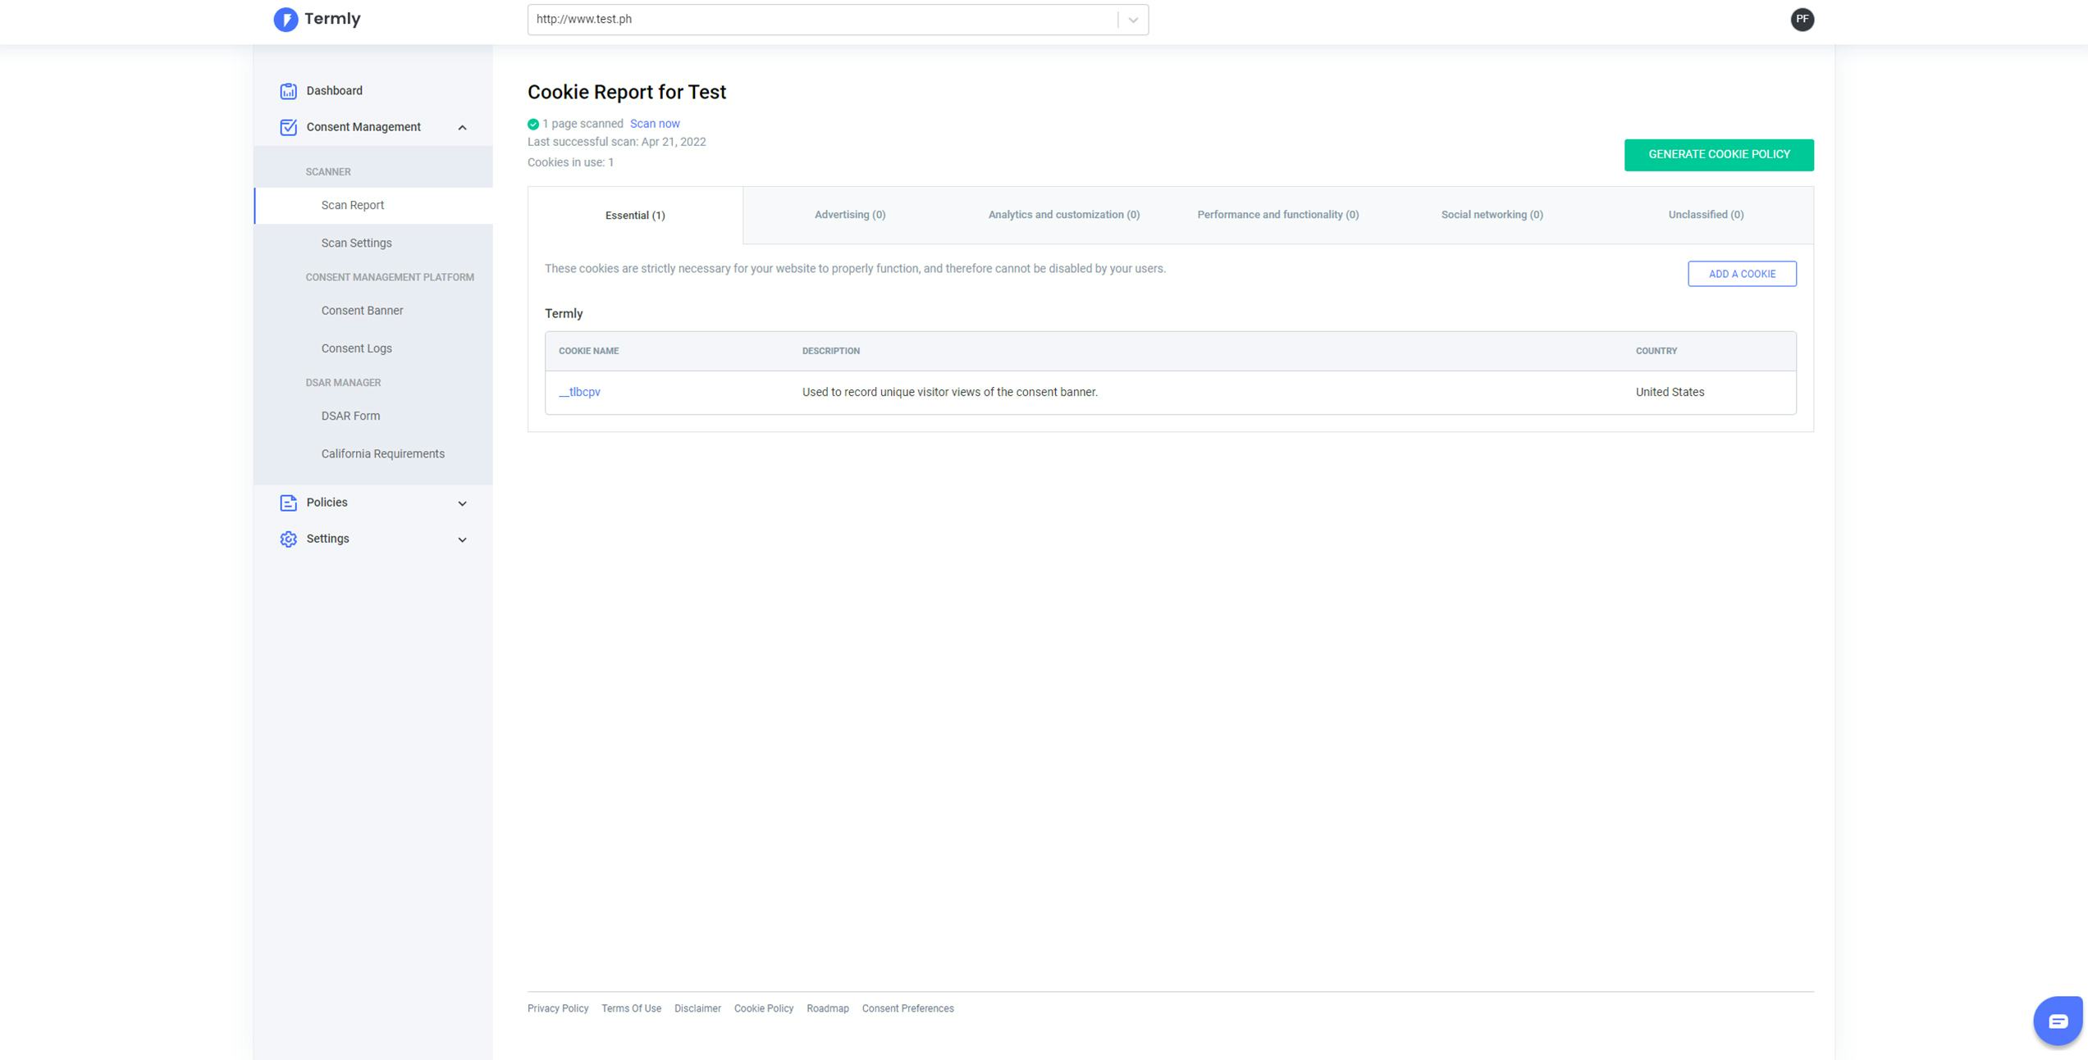Click the Scan now link
Image resolution: width=2088 pixels, height=1060 pixels.
[655, 123]
